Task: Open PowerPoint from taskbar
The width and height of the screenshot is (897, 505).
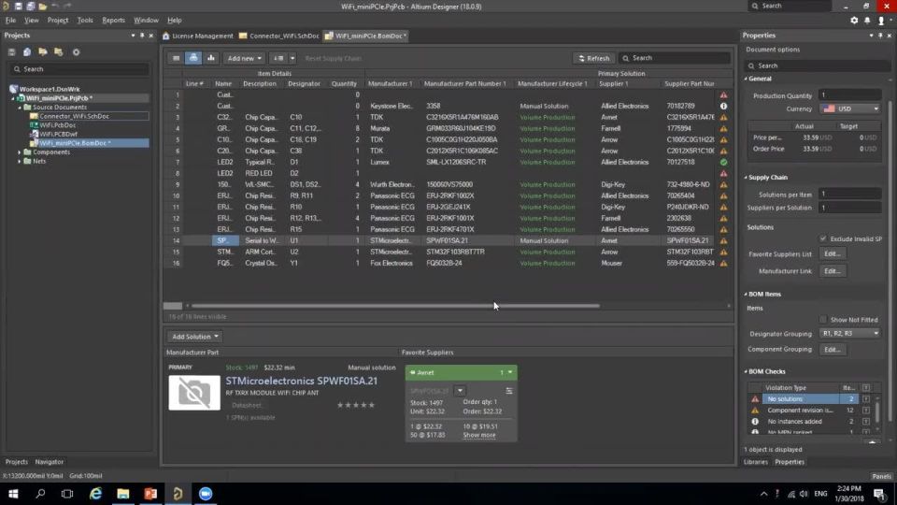Action: (x=150, y=494)
